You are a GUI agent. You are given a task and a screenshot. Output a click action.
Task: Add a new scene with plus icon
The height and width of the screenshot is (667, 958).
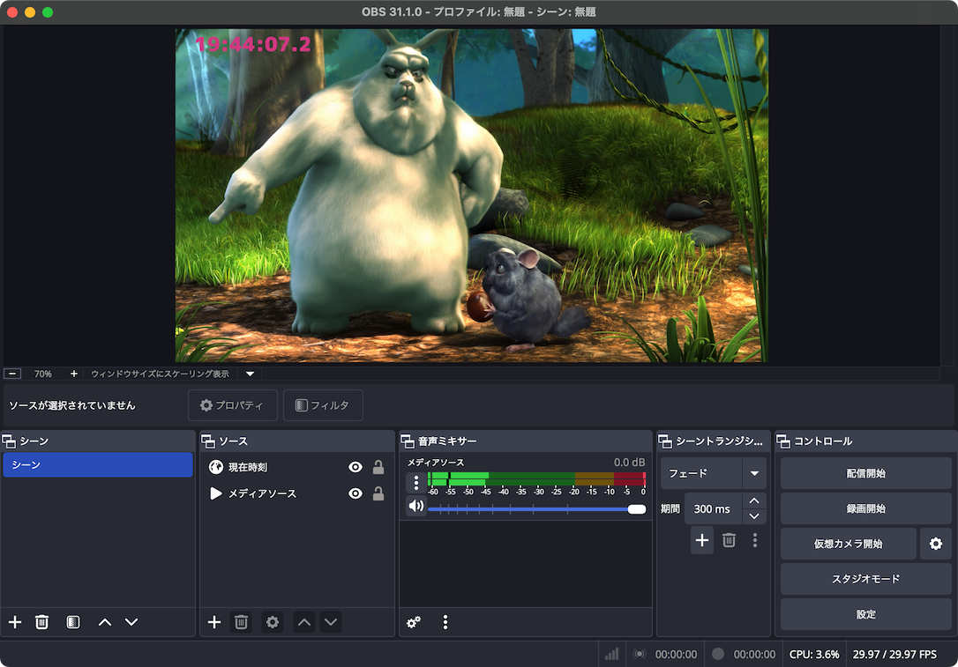tap(15, 622)
